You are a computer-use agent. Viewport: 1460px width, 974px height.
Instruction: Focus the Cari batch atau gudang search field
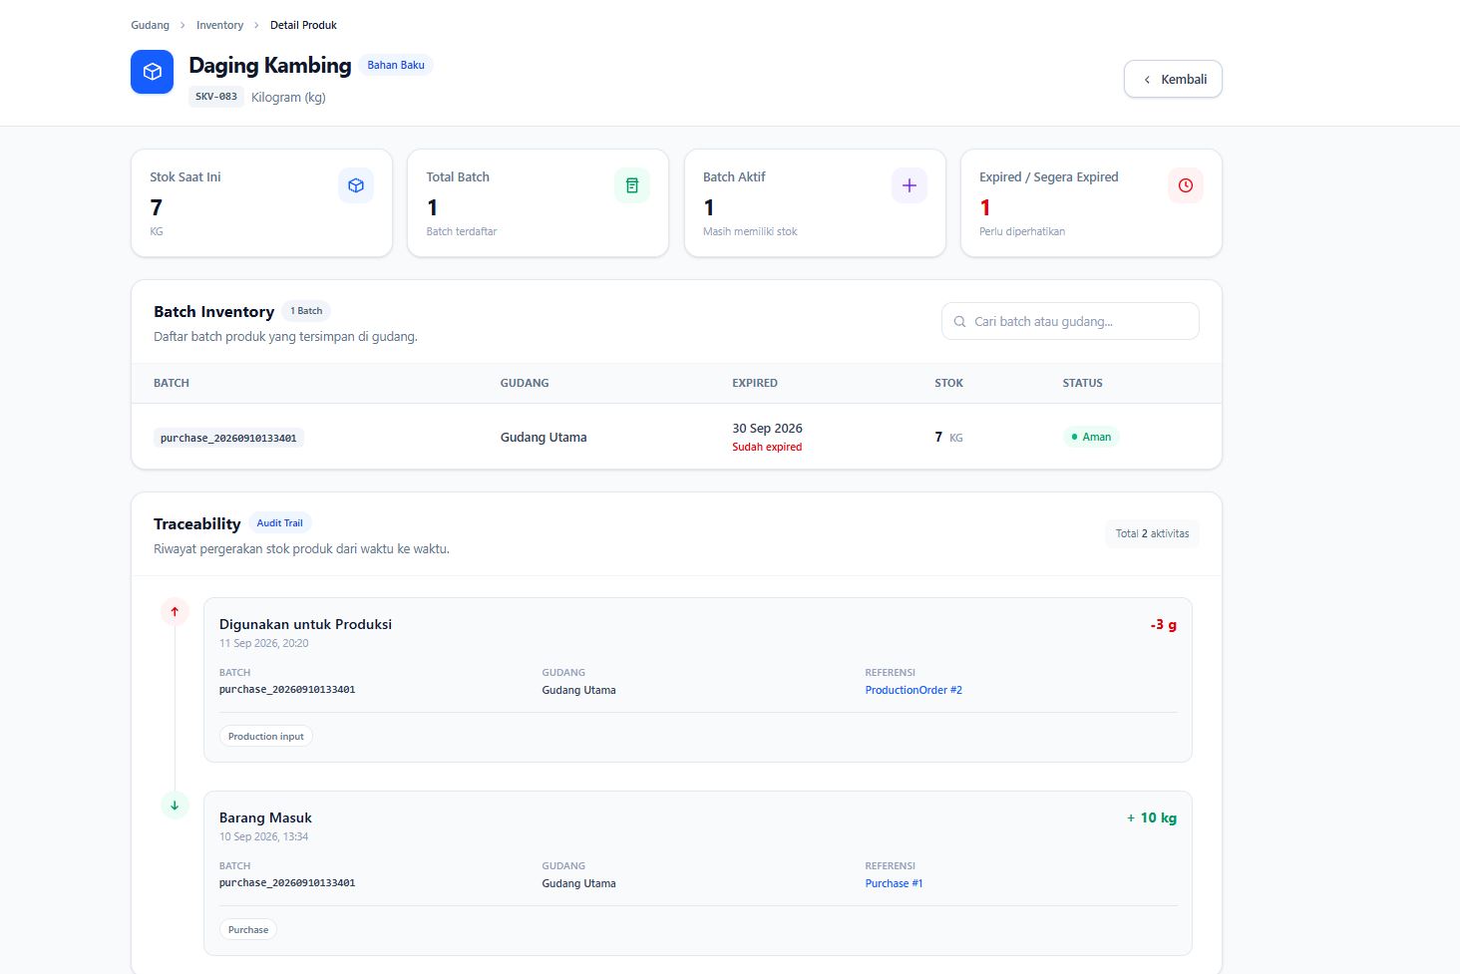tap(1070, 321)
